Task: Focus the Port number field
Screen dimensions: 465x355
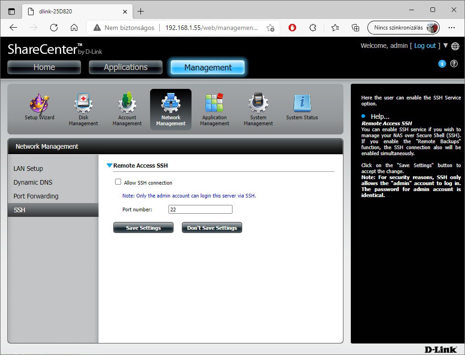Action: coord(200,210)
